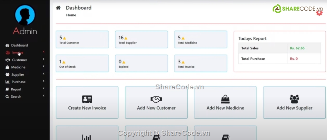Click the ID card icon on Create New Invoice
Viewport: 327px width, 140px height.
pyautogui.click(x=87, y=99)
